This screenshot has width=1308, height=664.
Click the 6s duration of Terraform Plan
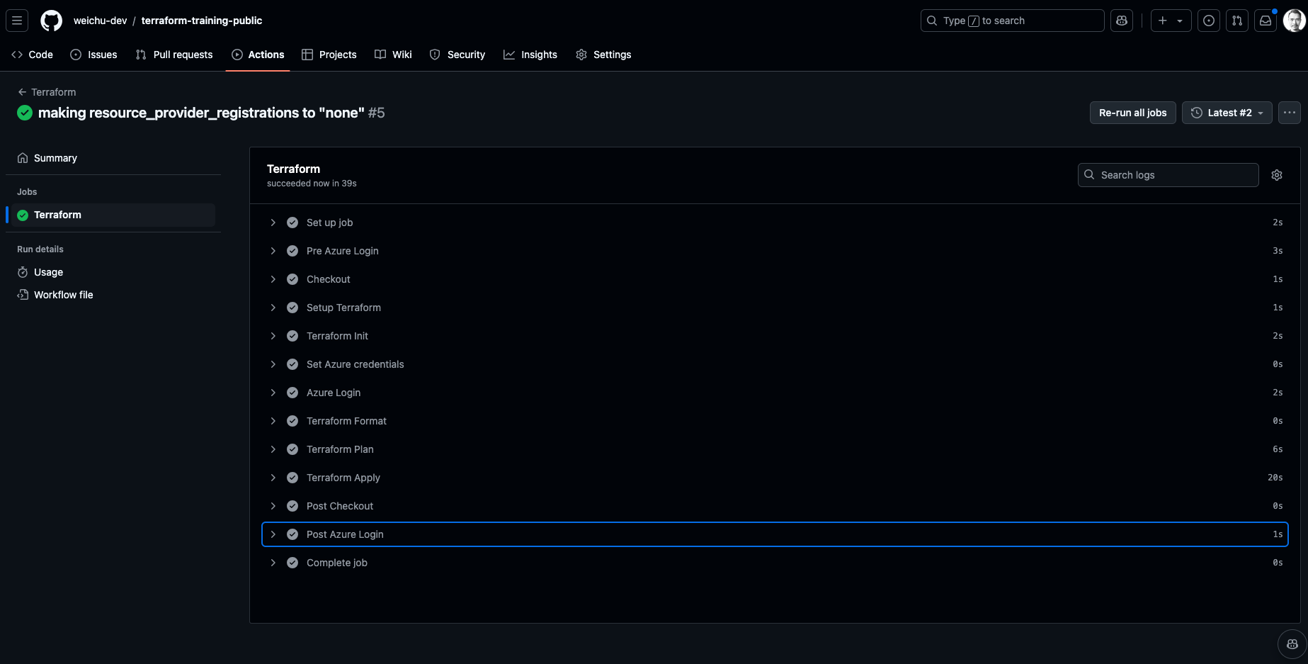1278,449
